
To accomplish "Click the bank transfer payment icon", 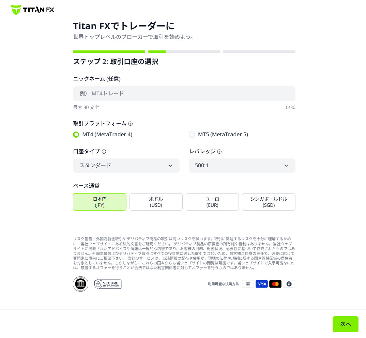I will 248,284.
